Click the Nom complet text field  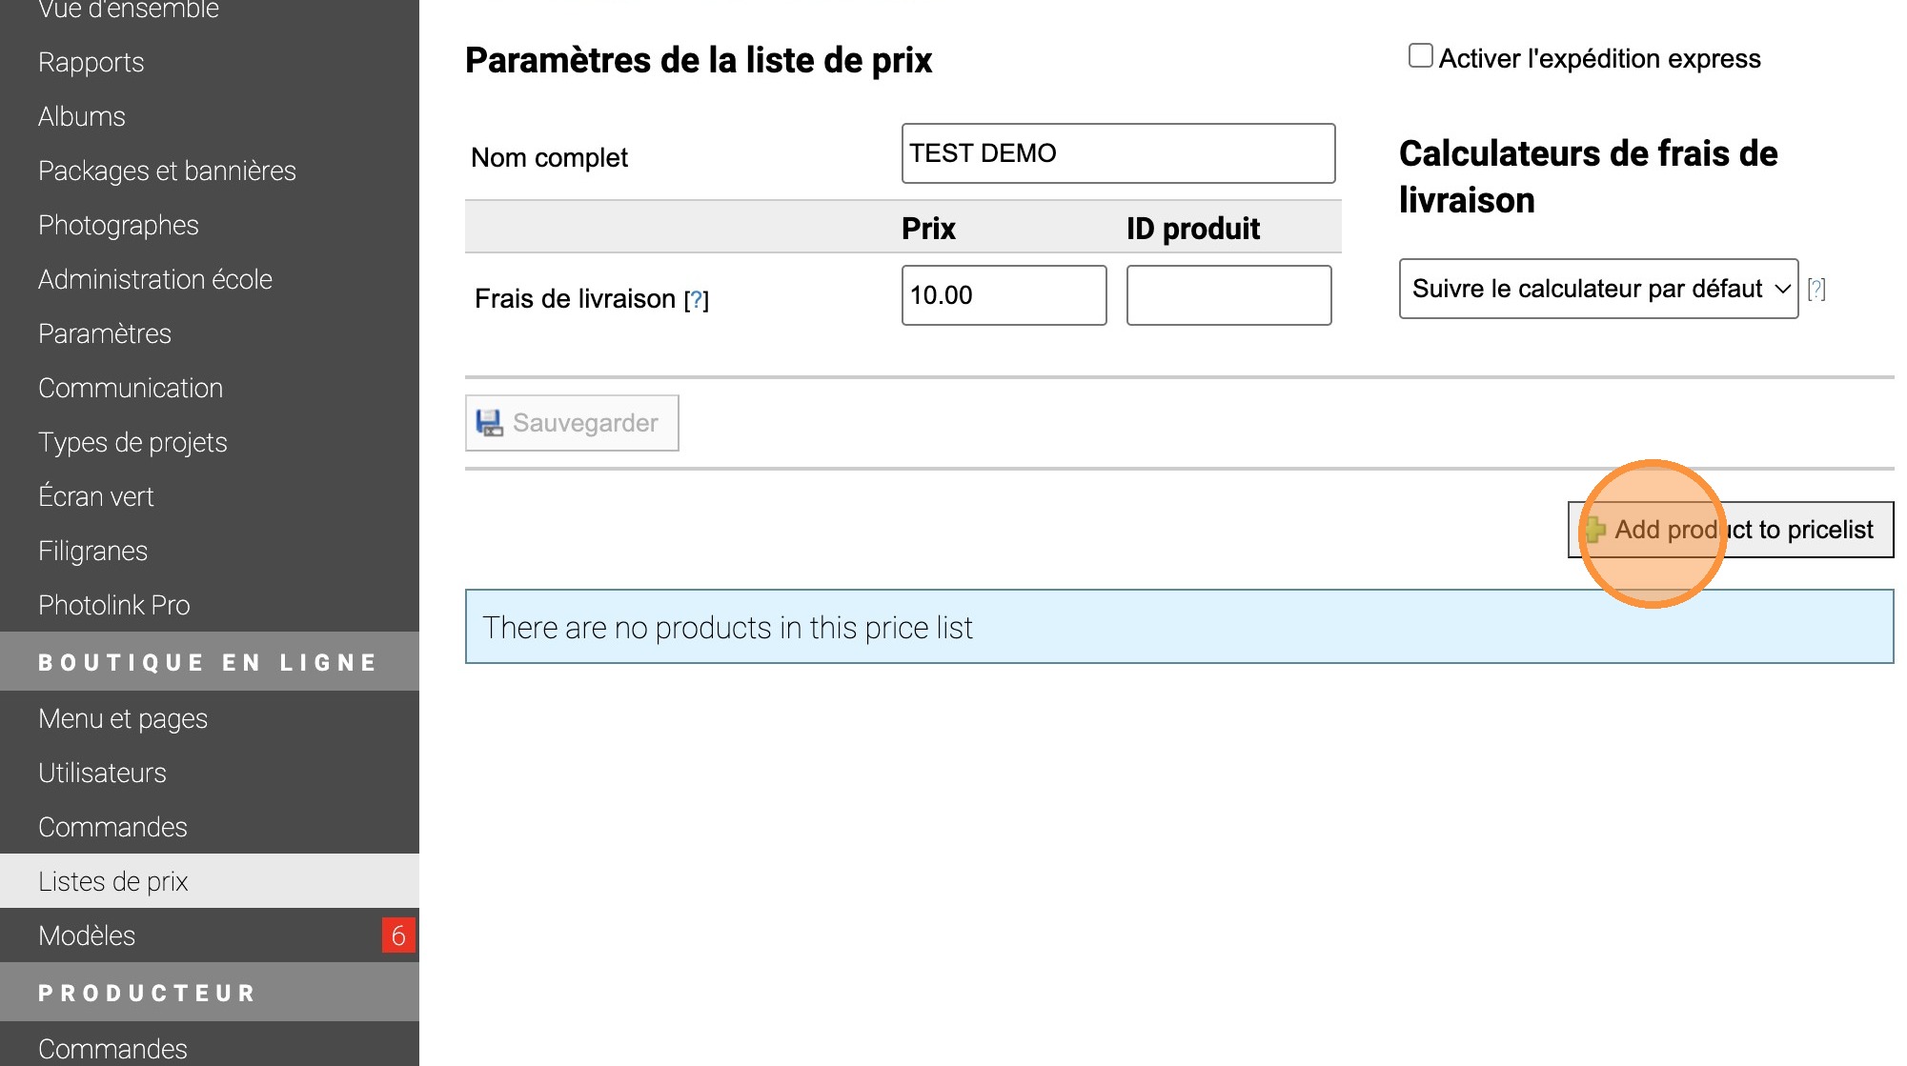pos(1117,153)
